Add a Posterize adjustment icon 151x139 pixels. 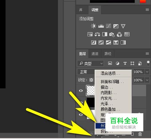(x=101, y=42)
